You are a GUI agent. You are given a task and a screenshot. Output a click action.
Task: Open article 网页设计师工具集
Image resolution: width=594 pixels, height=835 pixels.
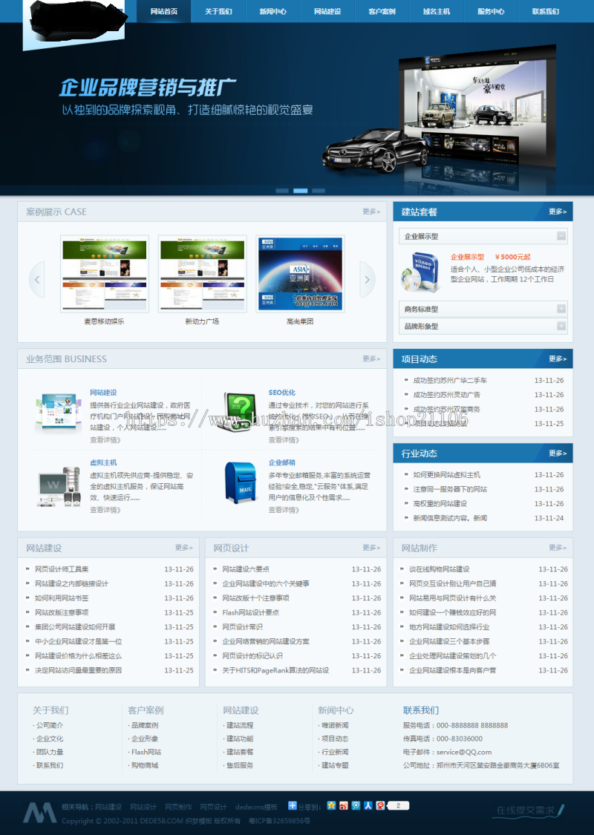(62, 569)
